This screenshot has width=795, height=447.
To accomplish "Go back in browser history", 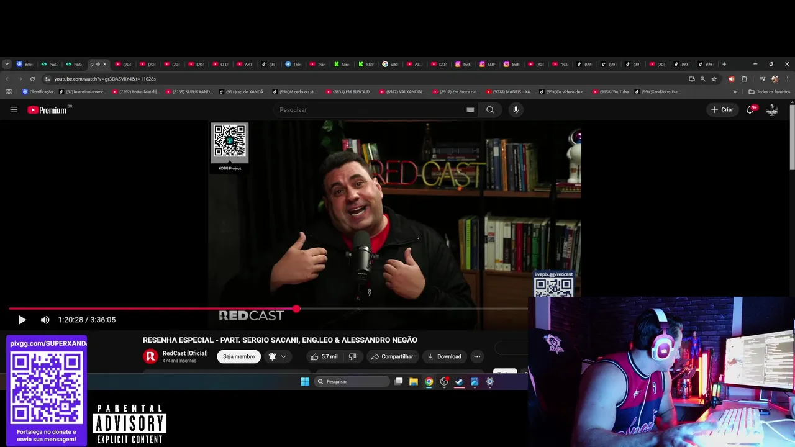I will tap(7, 79).
